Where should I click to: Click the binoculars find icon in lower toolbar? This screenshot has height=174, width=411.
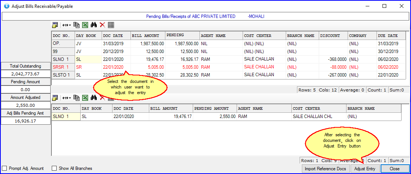94,98
